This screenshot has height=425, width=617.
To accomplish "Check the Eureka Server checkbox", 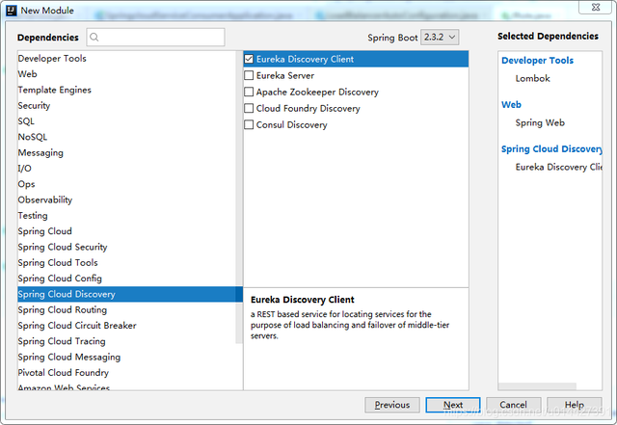I will pyautogui.click(x=249, y=75).
